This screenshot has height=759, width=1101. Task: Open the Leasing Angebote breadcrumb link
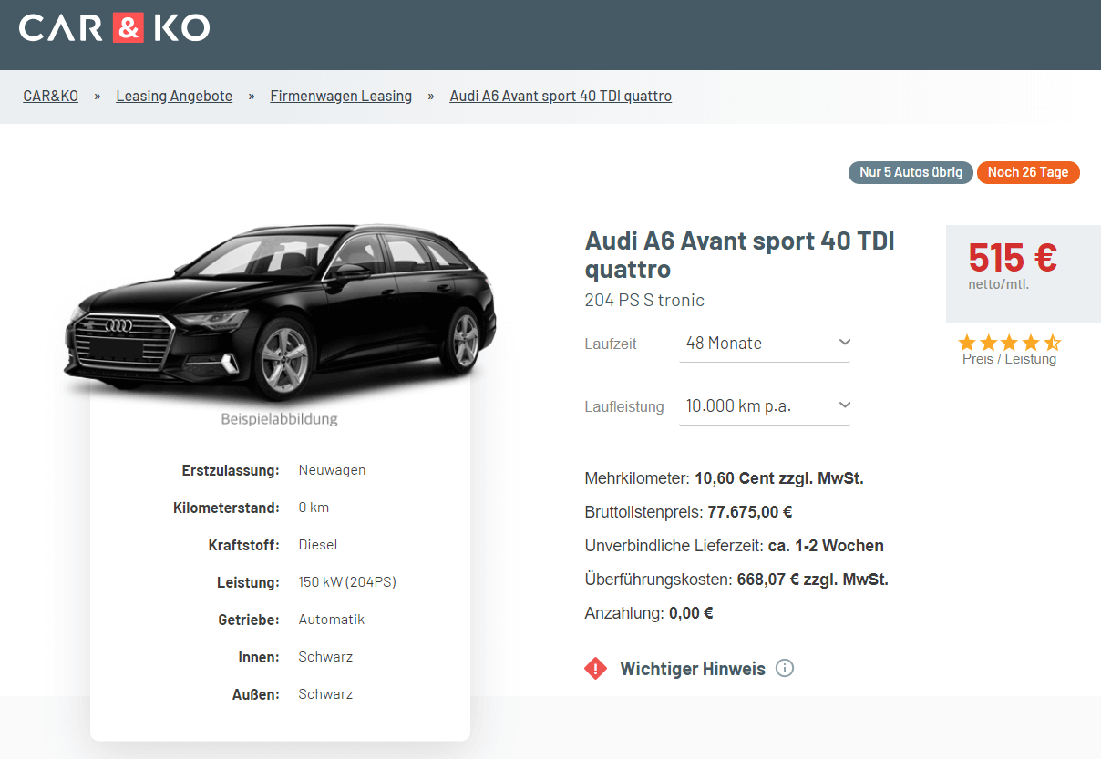click(174, 96)
